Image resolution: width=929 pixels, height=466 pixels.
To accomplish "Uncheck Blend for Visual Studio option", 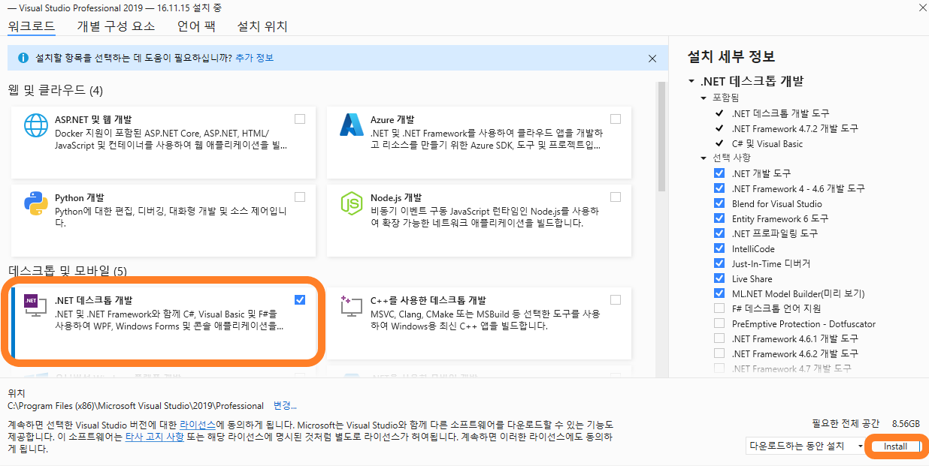I will [x=719, y=203].
